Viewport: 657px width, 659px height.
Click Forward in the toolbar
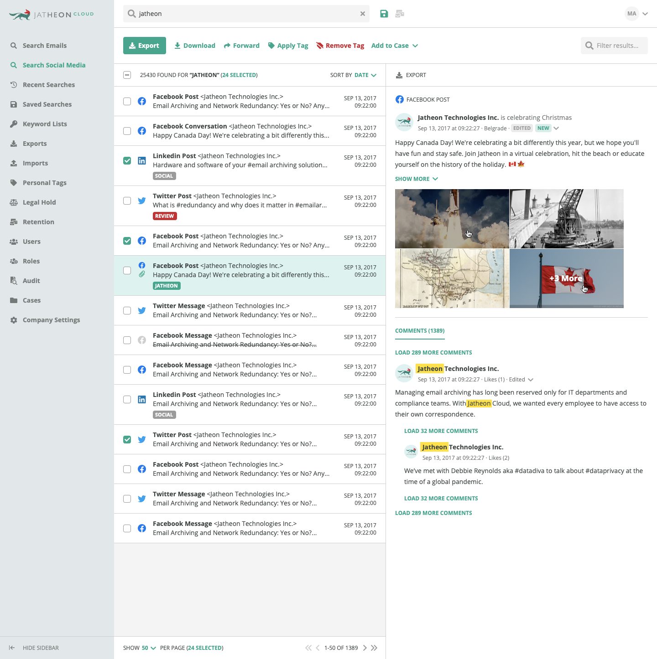tap(242, 46)
